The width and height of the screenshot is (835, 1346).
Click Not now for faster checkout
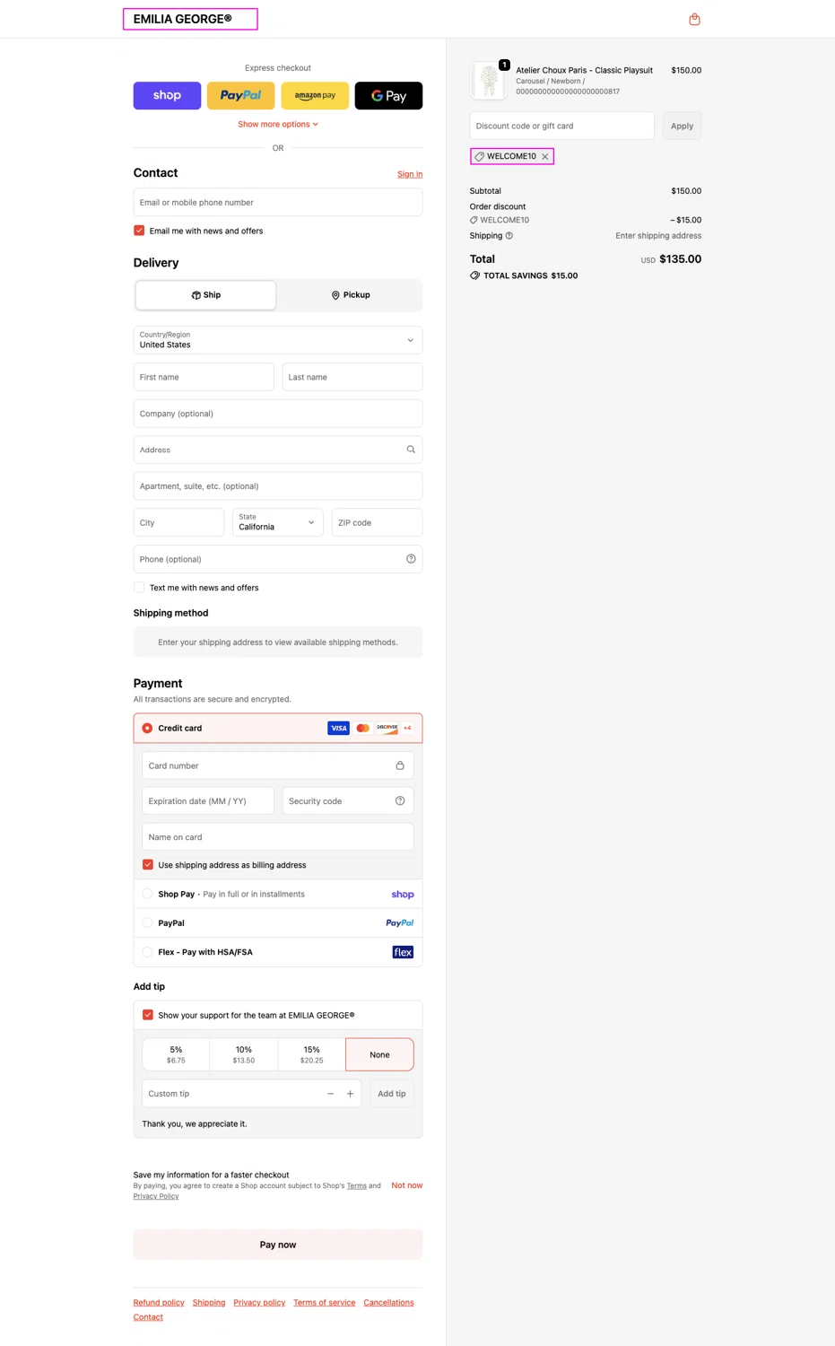pyautogui.click(x=407, y=1185)
